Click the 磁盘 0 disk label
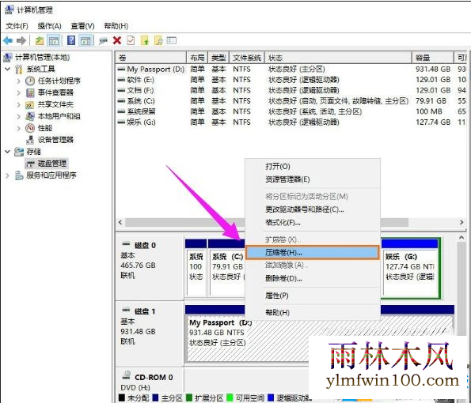This screenshot has height=403, width=471. click(145, 245)
